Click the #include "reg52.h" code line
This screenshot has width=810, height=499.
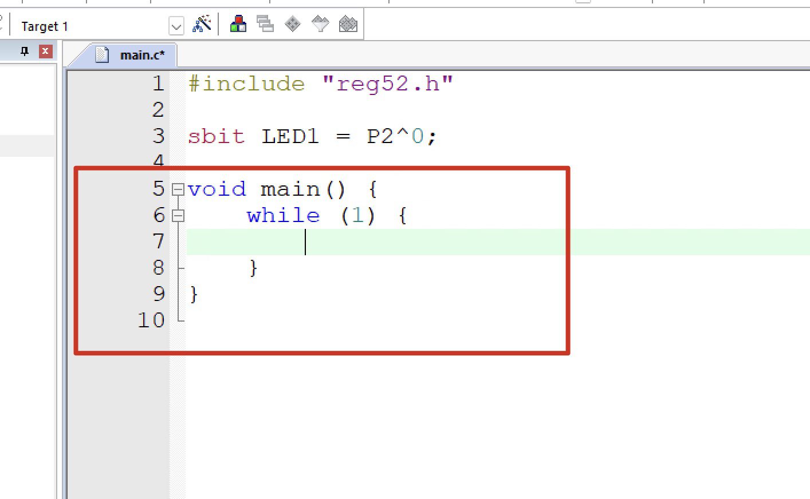pyautogui.click(x=321, y=84)
